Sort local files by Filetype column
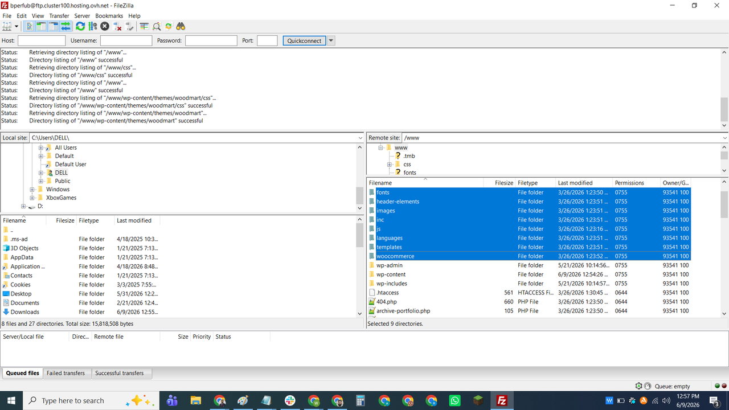The image size is (729, 410). [95, 220]
